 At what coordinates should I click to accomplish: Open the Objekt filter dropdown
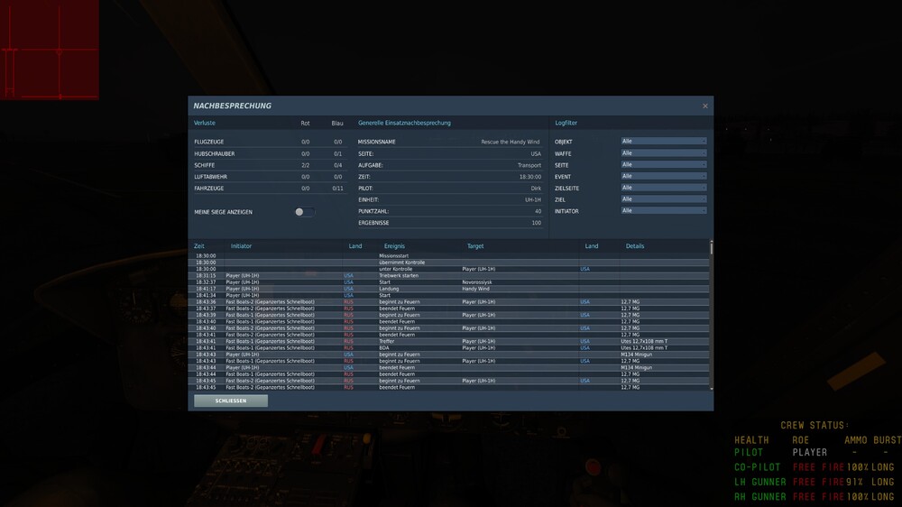click(663, 141)
